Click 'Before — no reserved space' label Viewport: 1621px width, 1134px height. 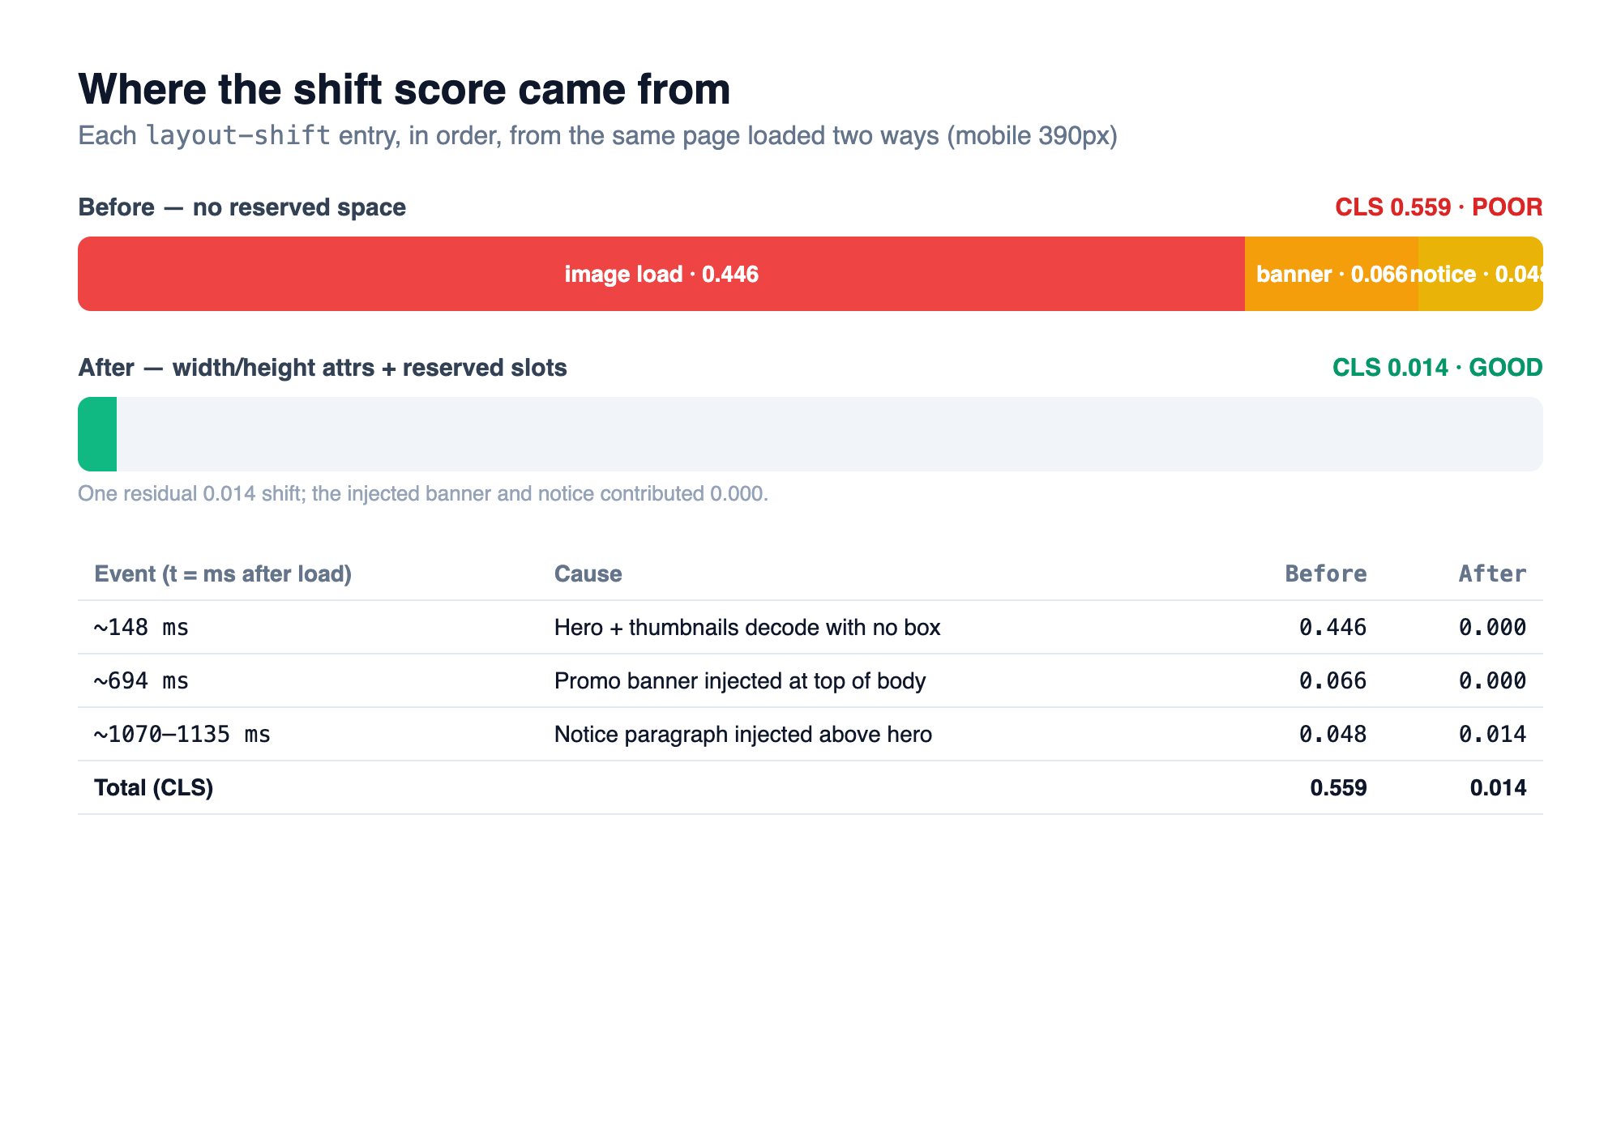(242, 207)
